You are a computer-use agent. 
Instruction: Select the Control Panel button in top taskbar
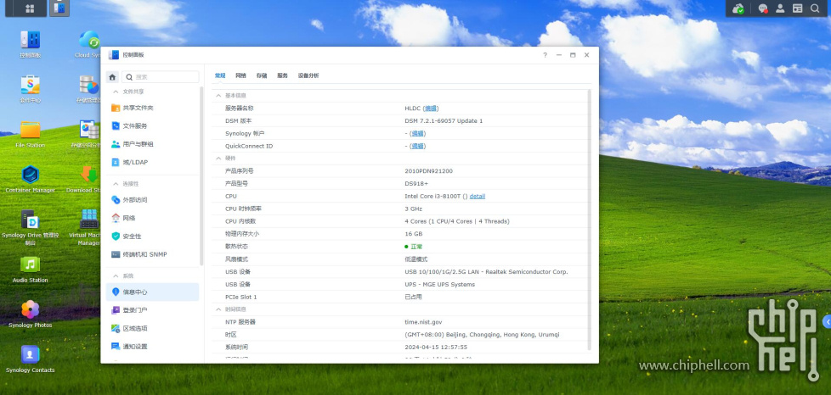59,8
